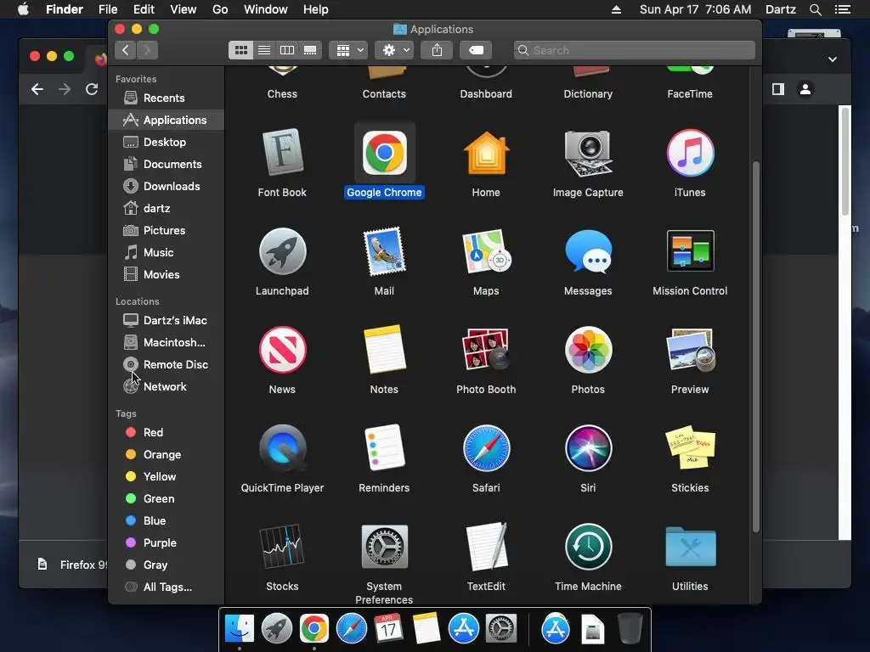Open the Help menu
The width and height of the screenshot is (870, 652).
coord(315,9)
